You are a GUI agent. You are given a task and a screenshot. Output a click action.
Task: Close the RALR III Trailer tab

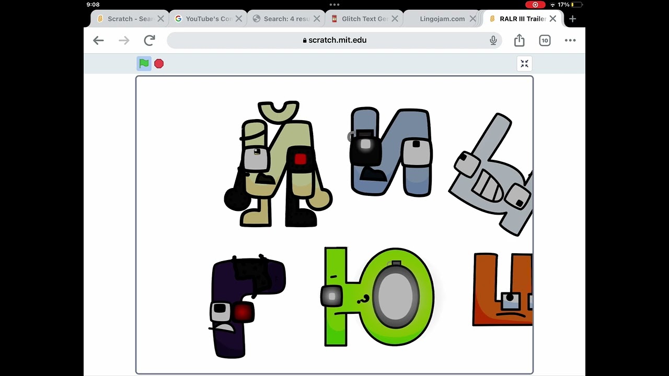[x=552, y=19]
